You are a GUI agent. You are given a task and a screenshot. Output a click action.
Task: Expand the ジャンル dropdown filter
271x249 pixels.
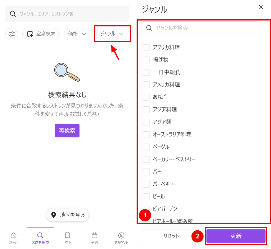(x=112, y=34)
